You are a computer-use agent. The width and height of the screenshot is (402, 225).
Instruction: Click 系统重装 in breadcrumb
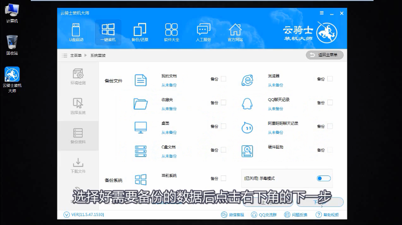(x=98, y=55)
